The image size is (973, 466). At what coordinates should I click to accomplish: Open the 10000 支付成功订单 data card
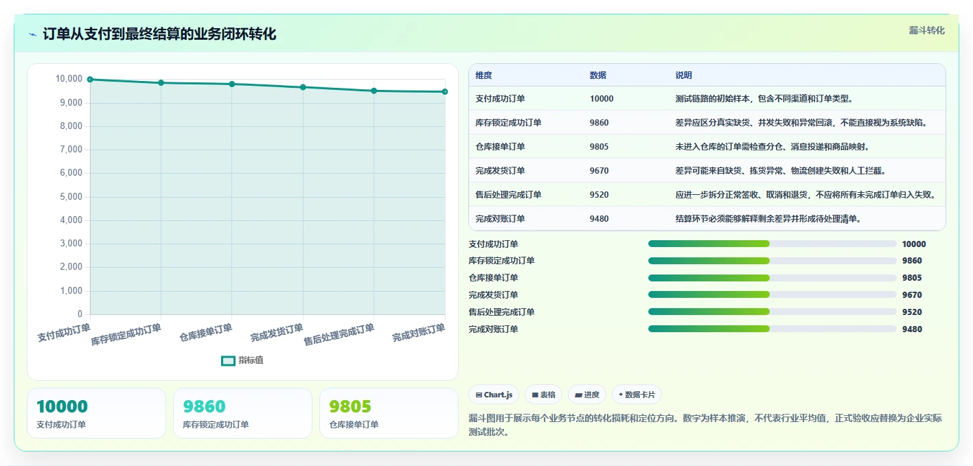point(96,413)
